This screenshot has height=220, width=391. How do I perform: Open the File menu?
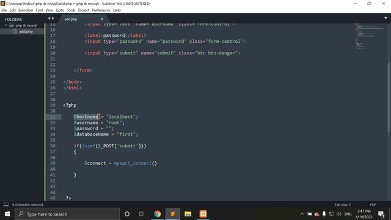4,10
